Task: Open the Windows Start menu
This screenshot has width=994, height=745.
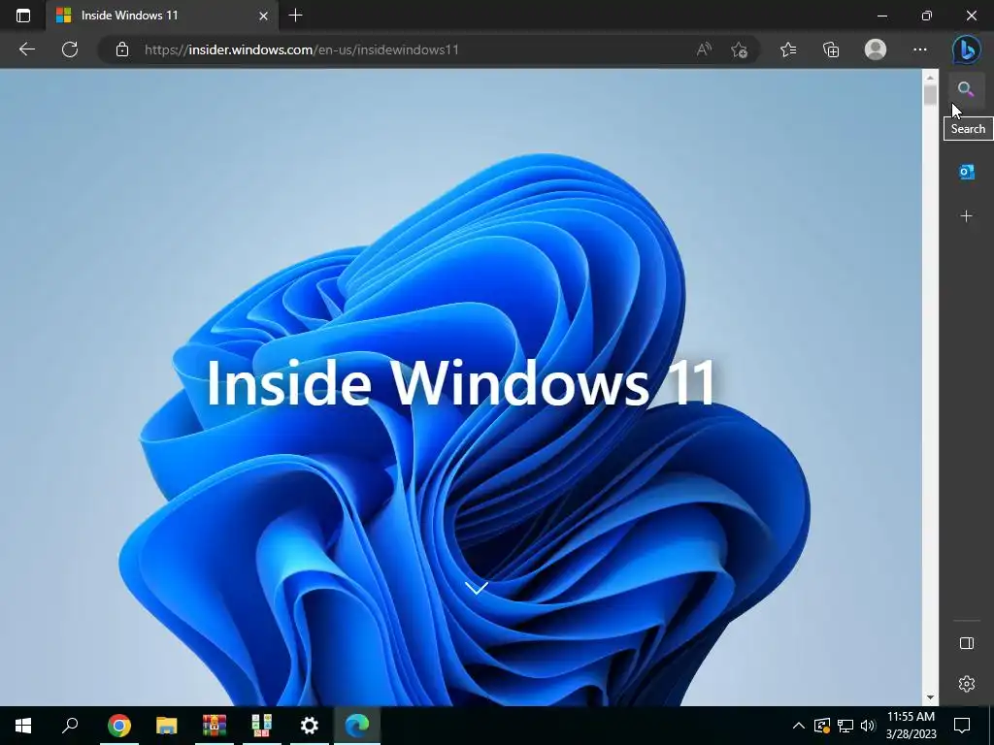Action: coord(23,726)
